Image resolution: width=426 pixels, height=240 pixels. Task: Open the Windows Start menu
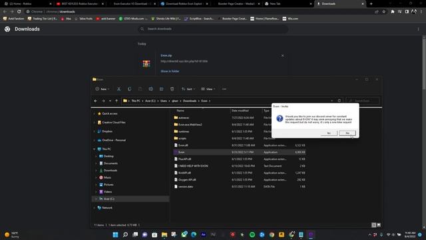(x=115, y=235)
